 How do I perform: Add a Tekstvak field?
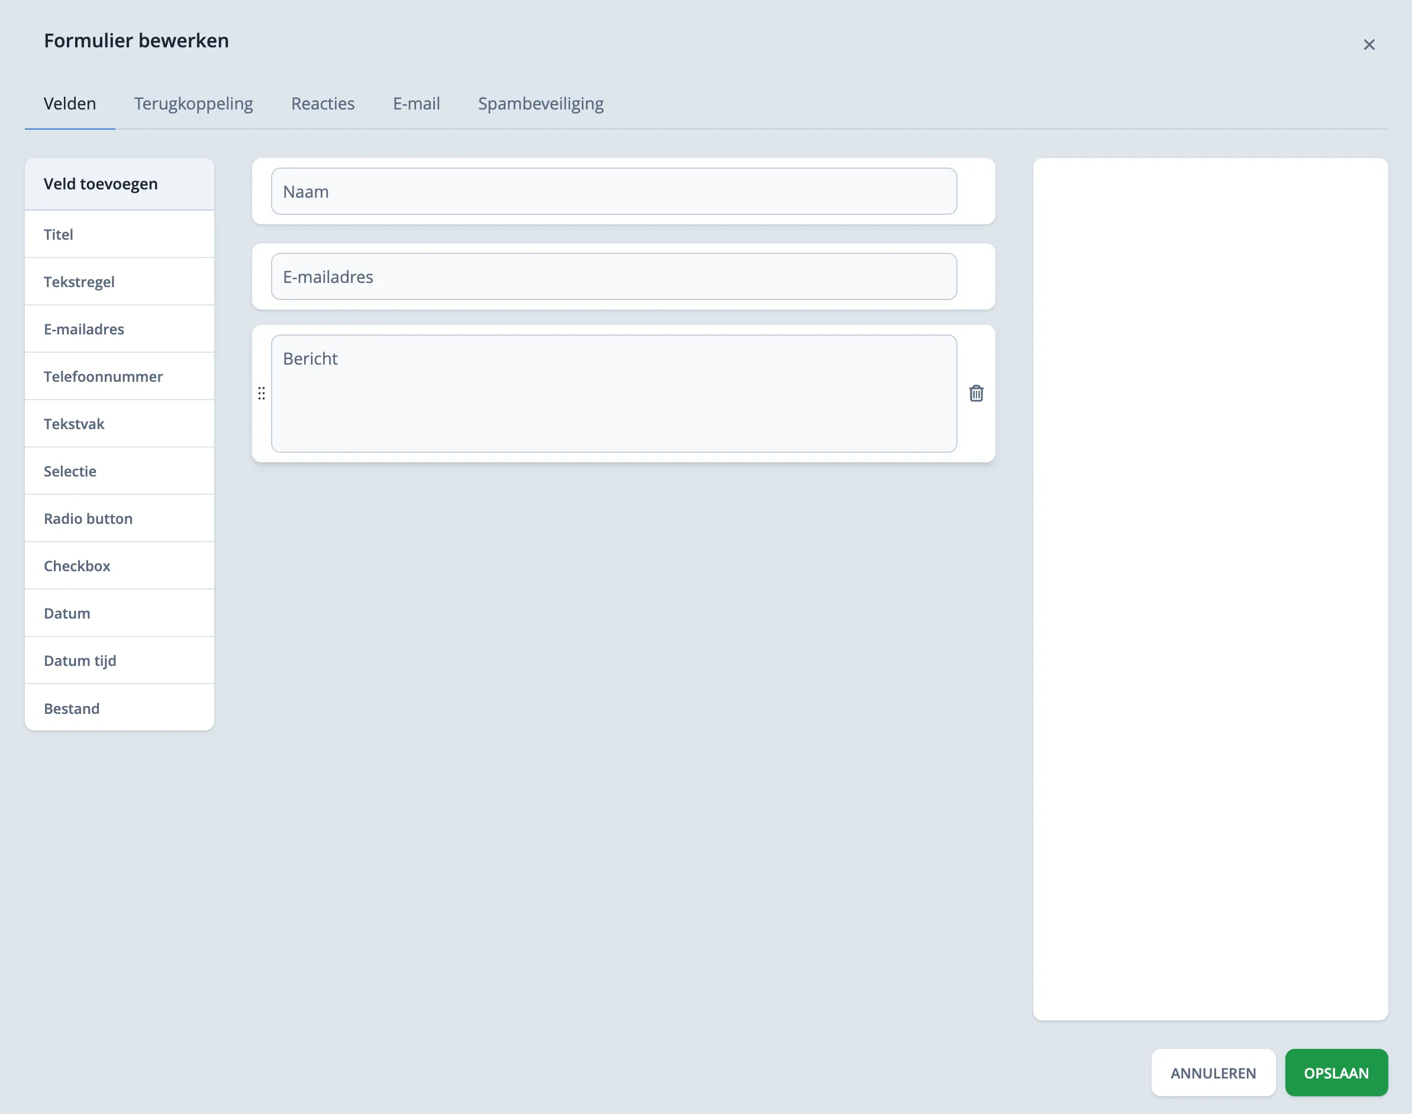(x=120, y=424)
